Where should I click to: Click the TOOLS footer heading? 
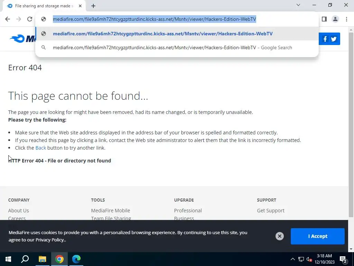pos(98,200)
